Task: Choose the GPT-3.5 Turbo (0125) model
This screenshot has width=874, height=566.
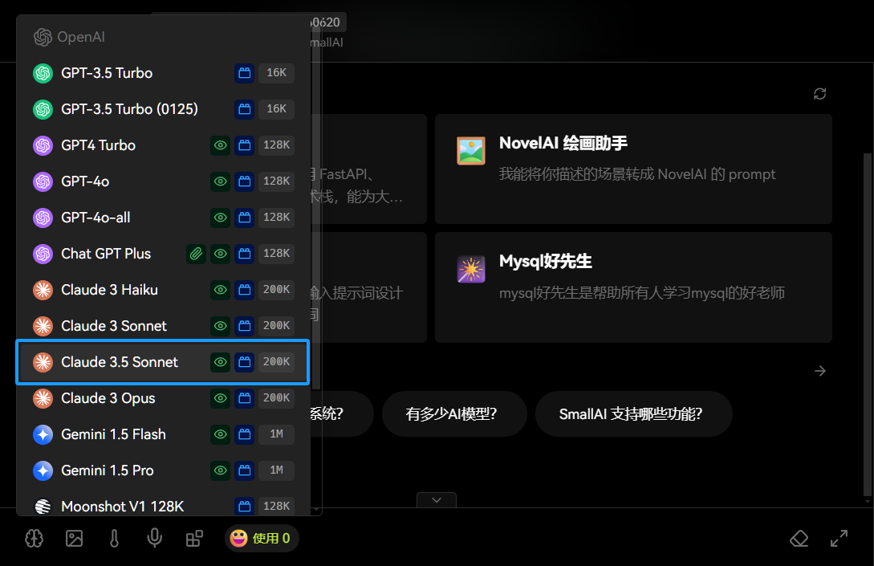Action: (x=163, y=109)
